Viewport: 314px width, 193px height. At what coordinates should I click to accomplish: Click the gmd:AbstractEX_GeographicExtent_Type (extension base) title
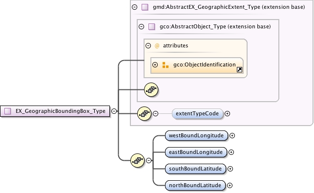(229, 7)
